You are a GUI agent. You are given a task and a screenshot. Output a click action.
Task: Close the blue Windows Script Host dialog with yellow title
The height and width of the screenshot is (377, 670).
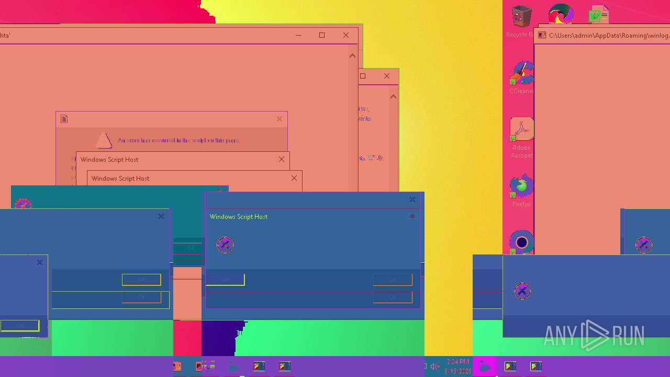pyautogui.click(x=412, y=216)
